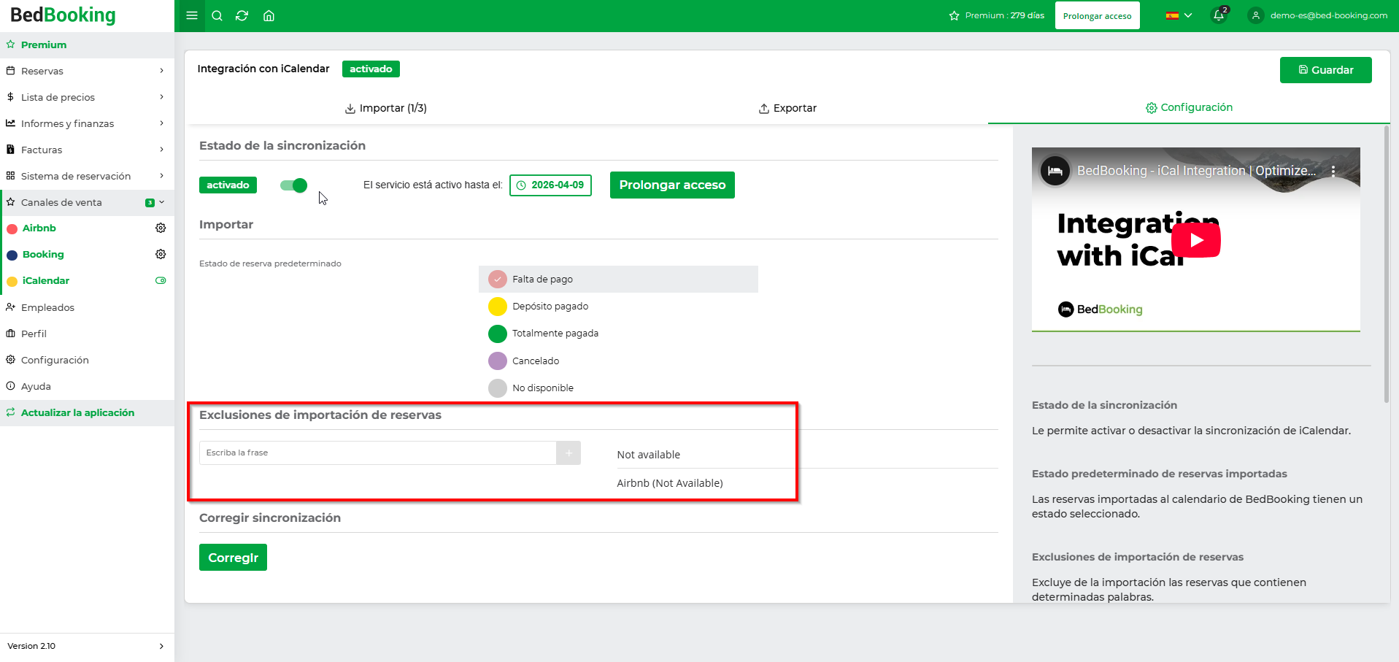Expand the Reservas menu chevron
This screenshot has width=1399, height=662.
161,71
